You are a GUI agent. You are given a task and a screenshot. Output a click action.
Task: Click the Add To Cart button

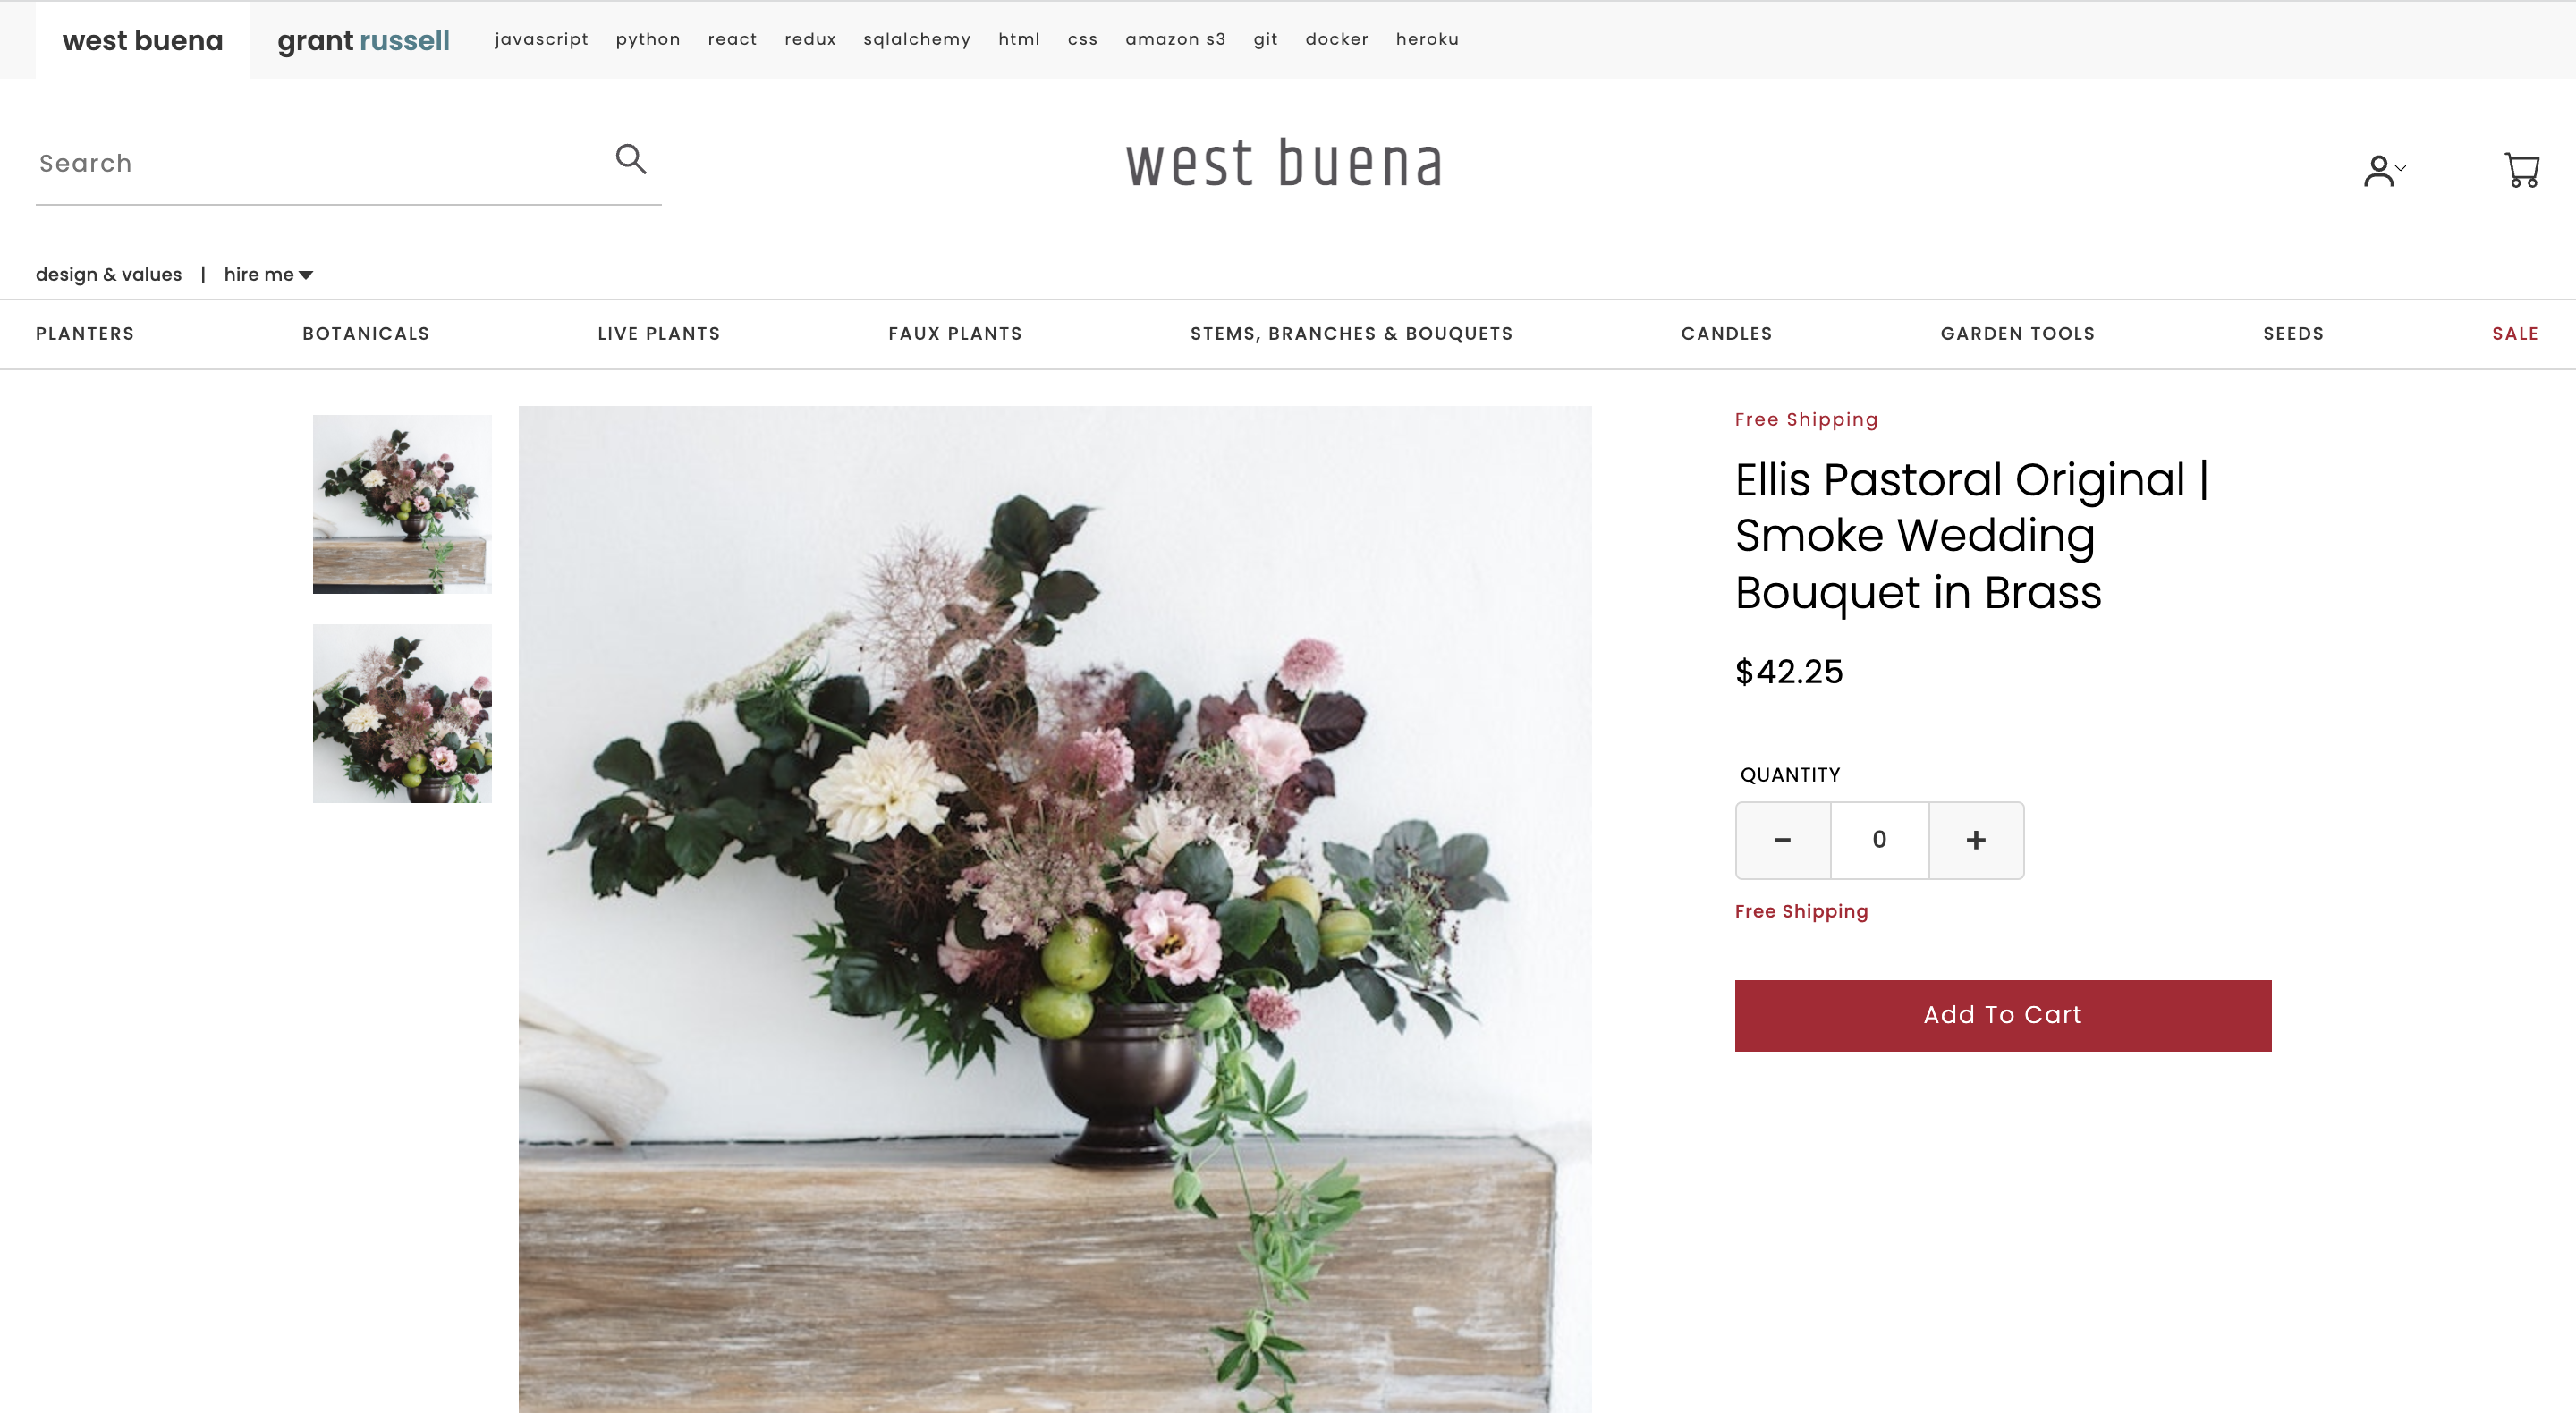[x=2003, y=1015]
